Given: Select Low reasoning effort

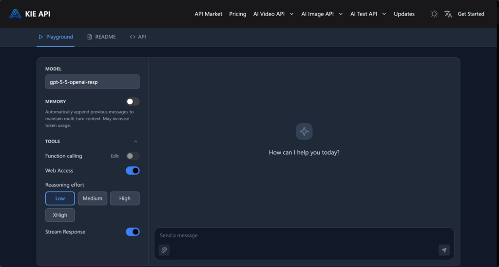Looking at the screenshot, I should [x=60, y=198].
